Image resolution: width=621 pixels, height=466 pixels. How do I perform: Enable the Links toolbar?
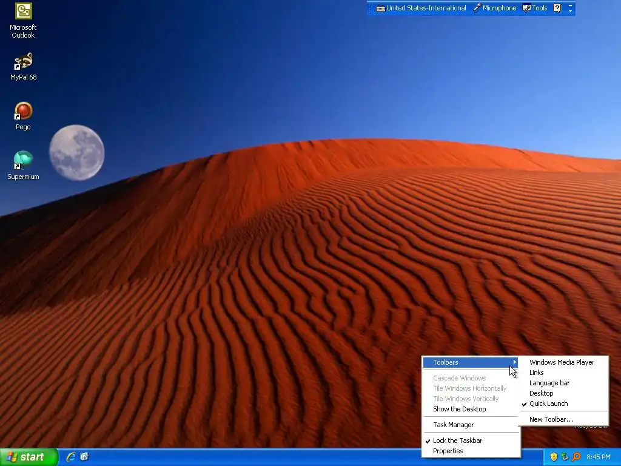point(563,373)
